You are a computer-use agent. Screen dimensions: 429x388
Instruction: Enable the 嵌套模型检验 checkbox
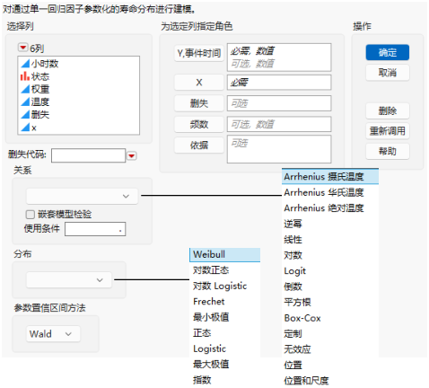click(31, 215)
